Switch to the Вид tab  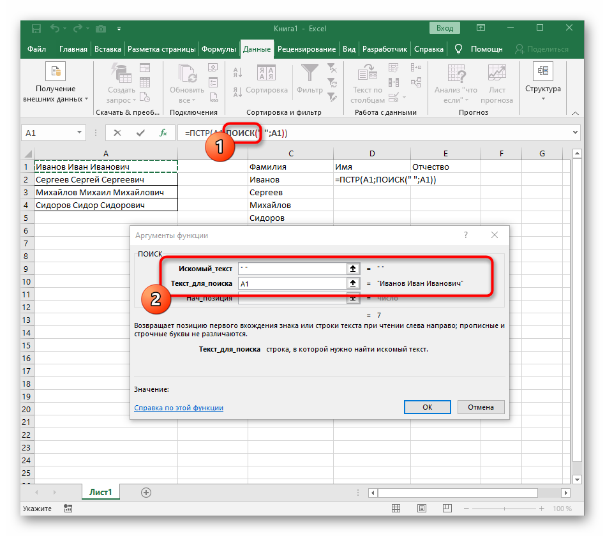point(349,49)
